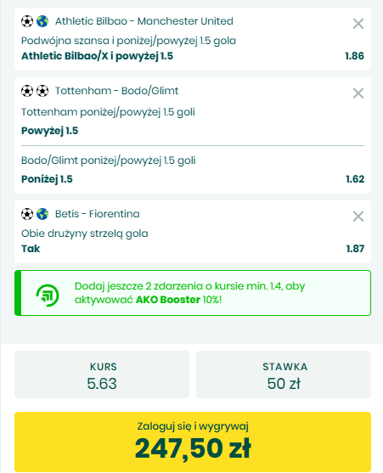Click the football icon next to Athletic Bilbao
Screen dimensions: 383x473
point(27,21)
